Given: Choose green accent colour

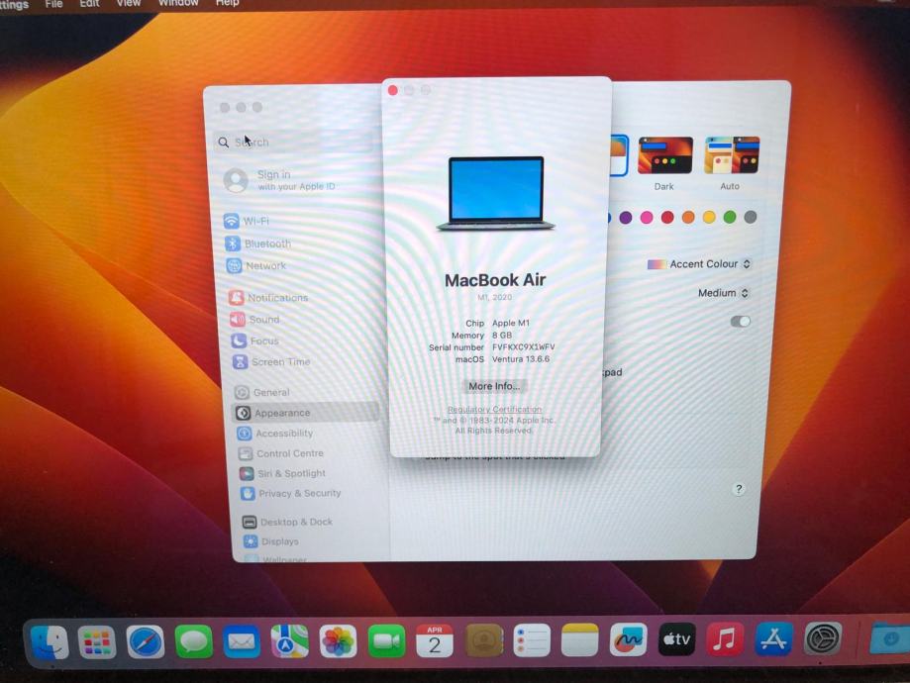Looking at the screenshot, I should [730, 218].
